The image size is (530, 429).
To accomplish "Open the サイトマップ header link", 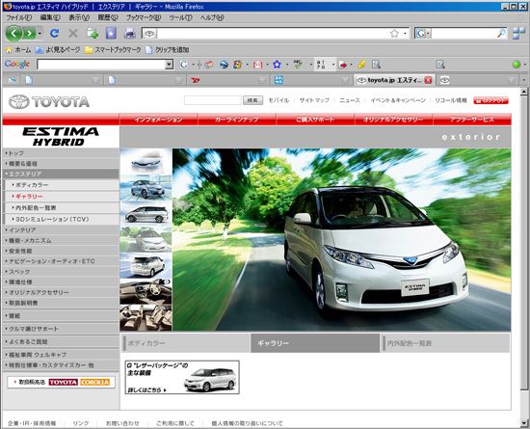I will click(x=314, y=100).
